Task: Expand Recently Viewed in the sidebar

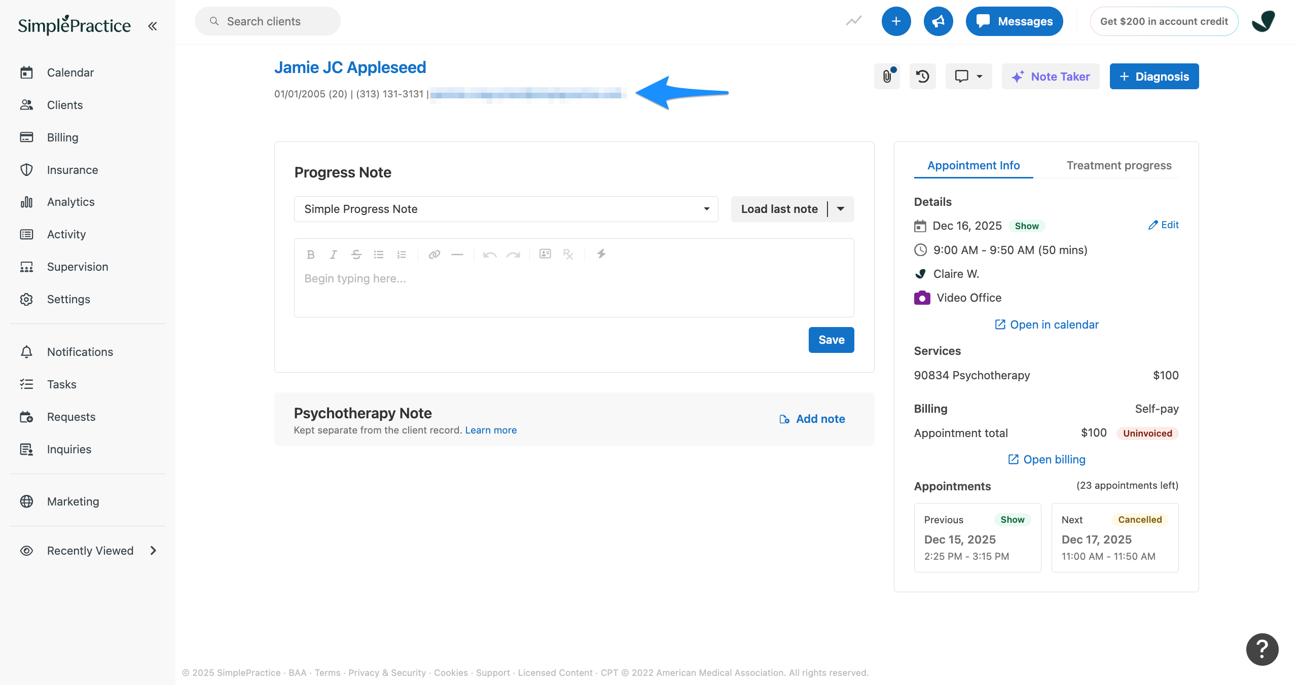Action: pyautogui.click(x=88, y=551)
